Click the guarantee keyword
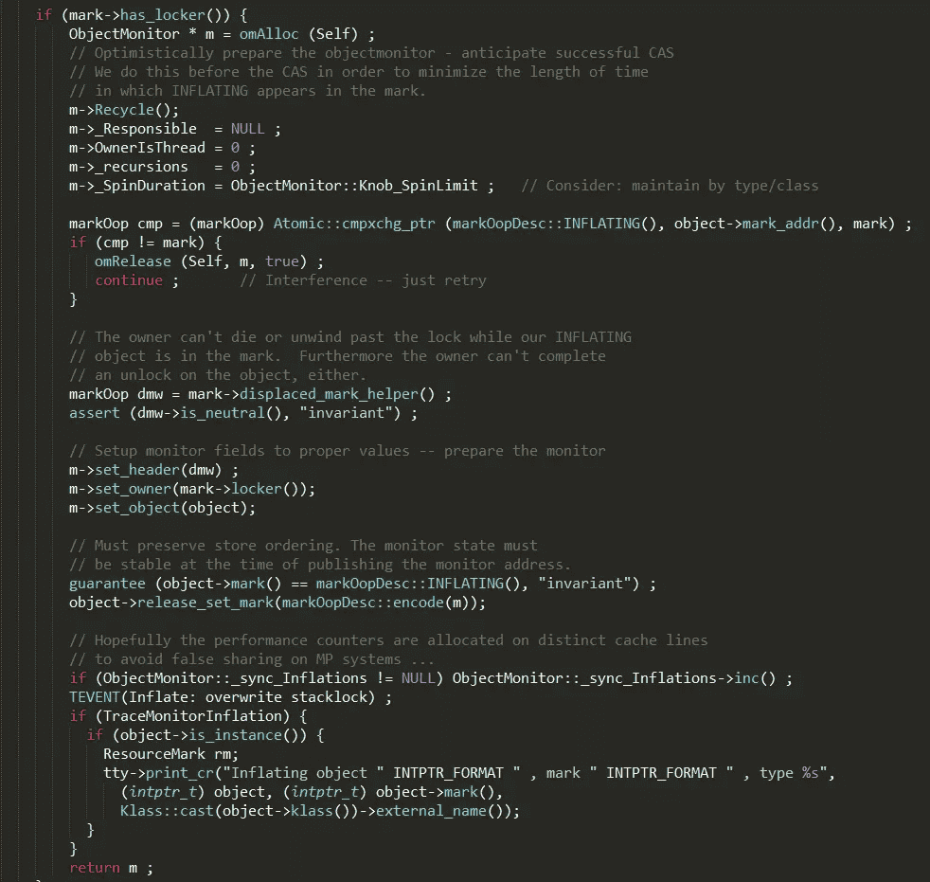This screenshot has width=930, height=882. click(x=107, y=584)
